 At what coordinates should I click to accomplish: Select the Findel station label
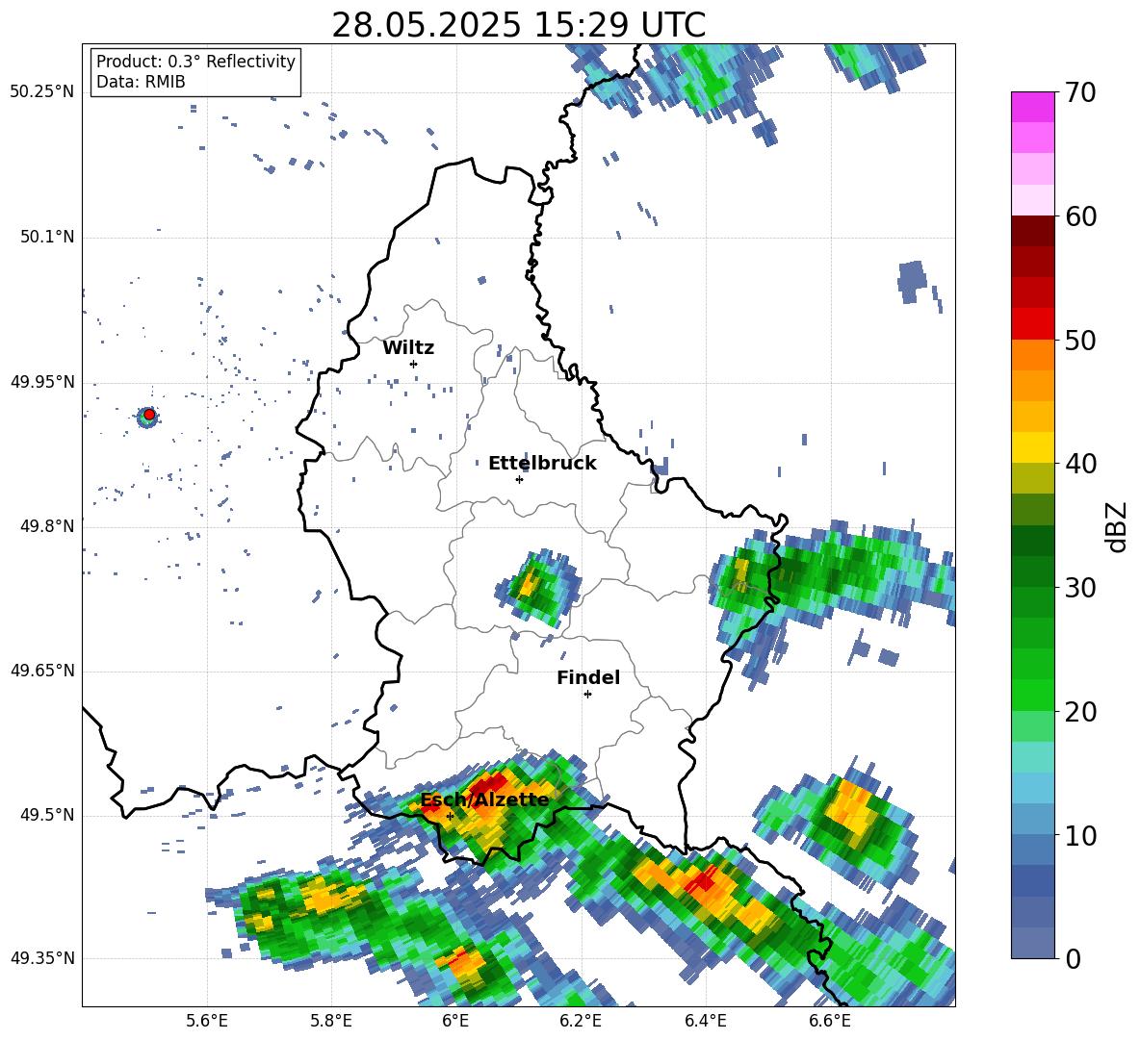588,677
